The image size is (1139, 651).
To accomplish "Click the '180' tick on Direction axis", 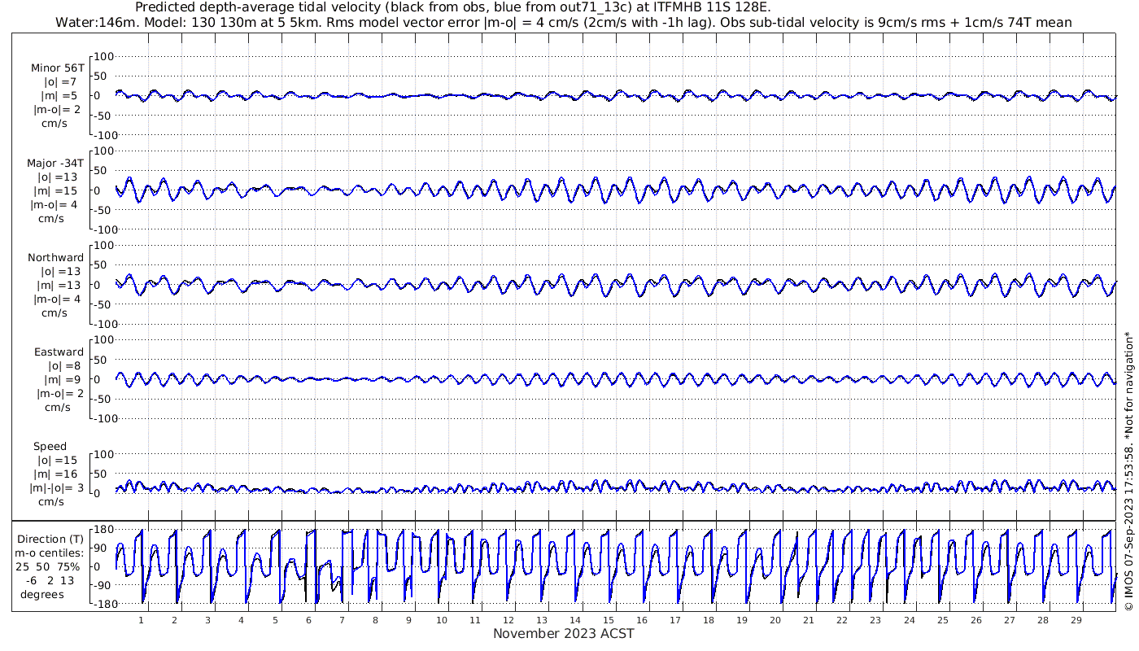I will click(103, 530).
